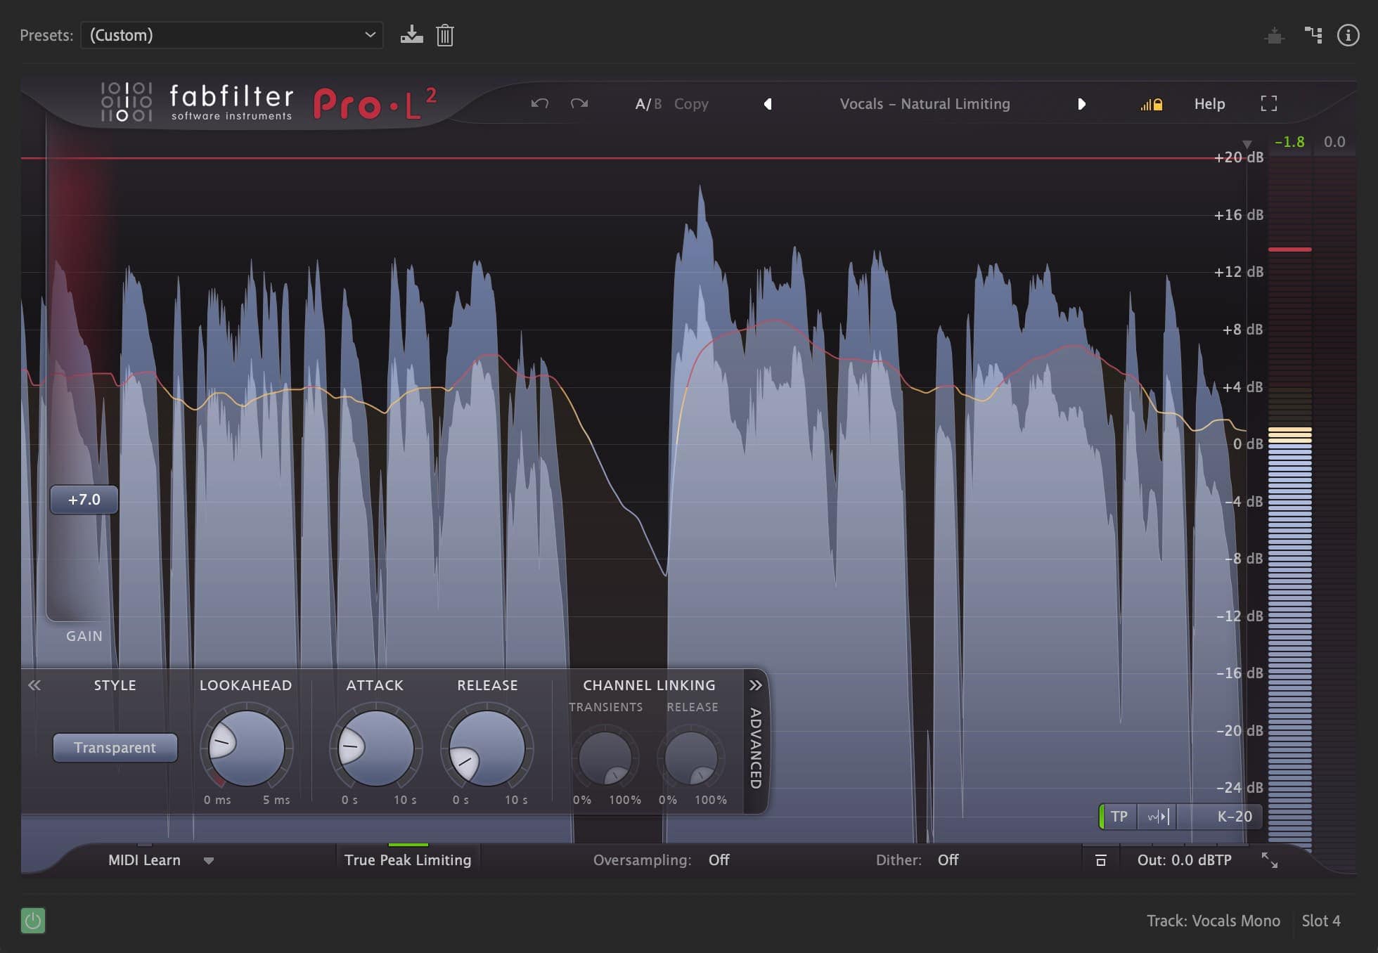The height and width of the screenshot is (953, 1378).
Task: Toggle the plugin bypass power button
Action: coord(33,920)
